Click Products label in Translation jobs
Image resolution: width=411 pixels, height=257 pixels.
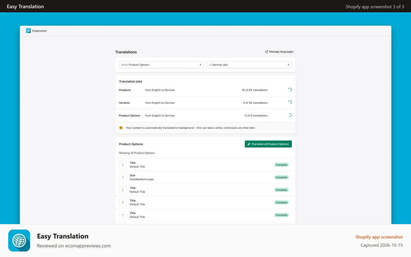(x=125, y=90)
